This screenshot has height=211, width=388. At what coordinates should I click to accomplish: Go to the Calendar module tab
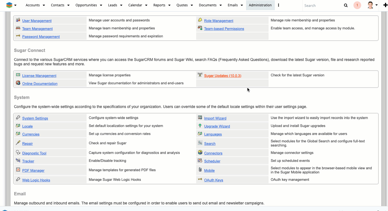[135, 5]
